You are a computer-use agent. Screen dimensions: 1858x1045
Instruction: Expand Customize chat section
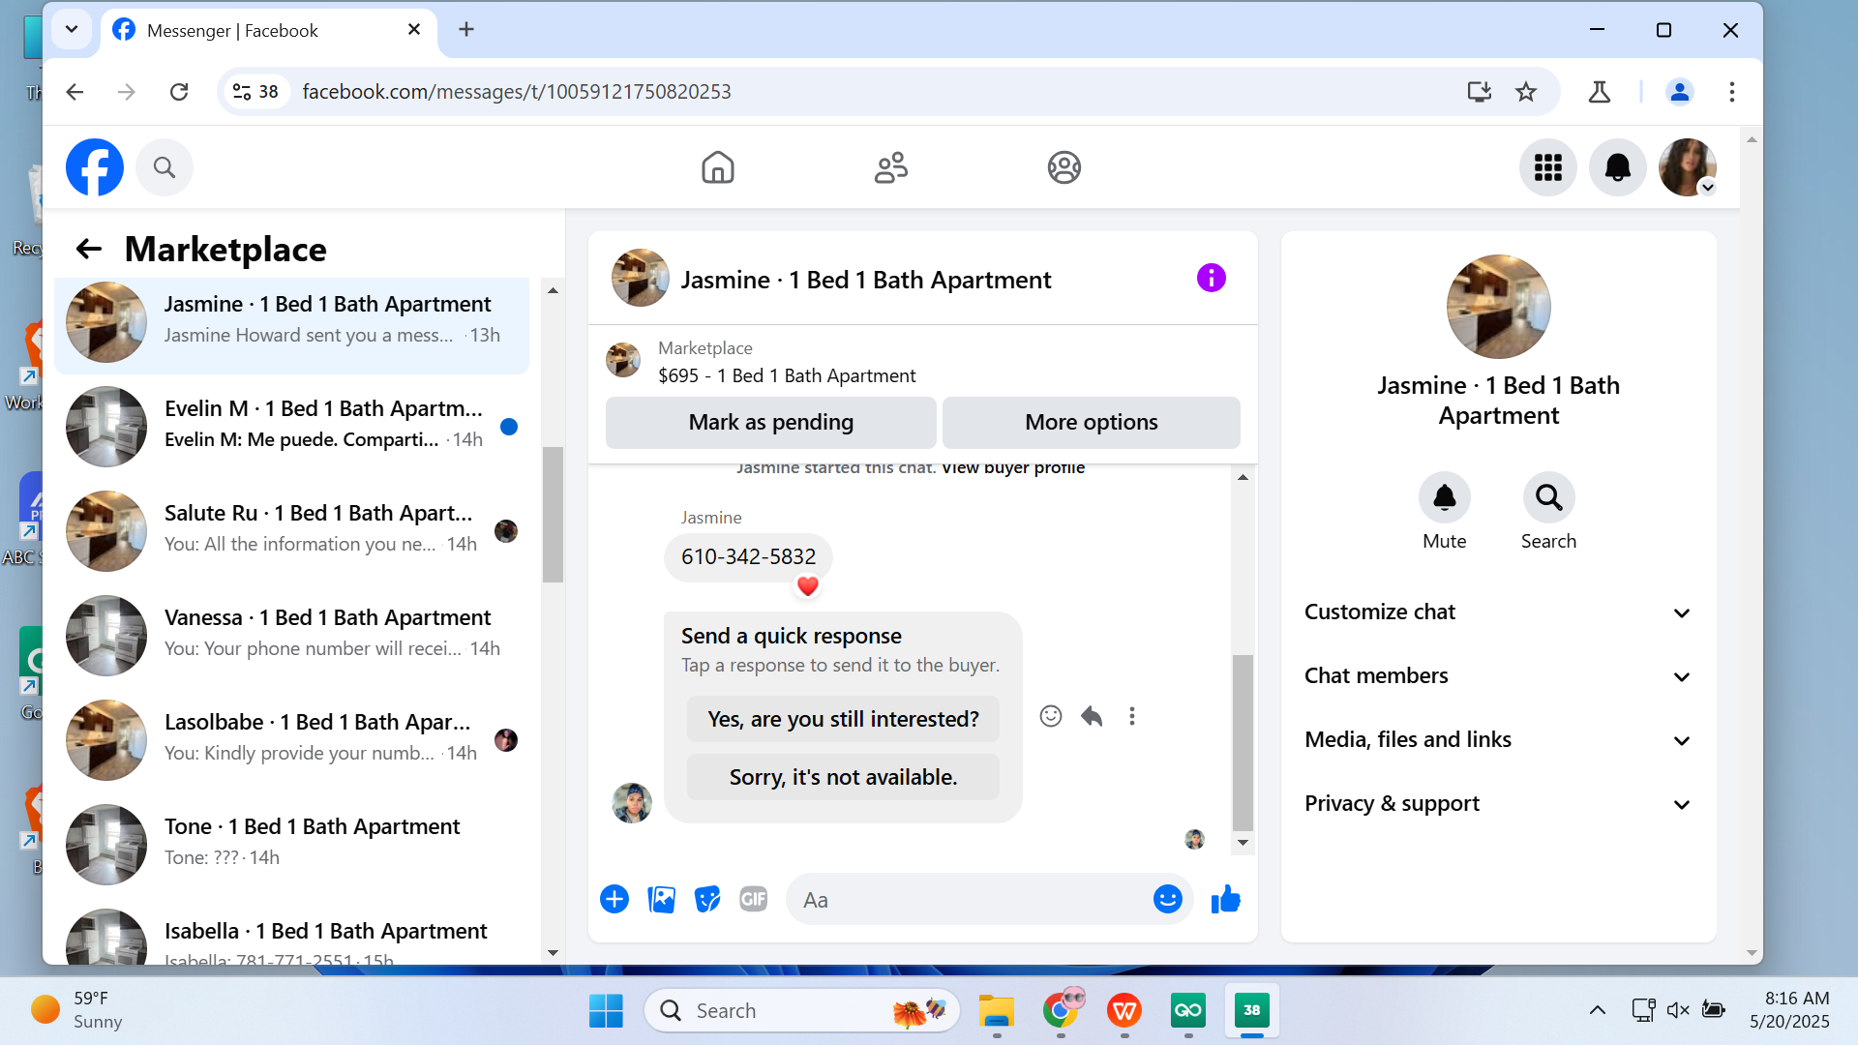[x=1498, y=612]
